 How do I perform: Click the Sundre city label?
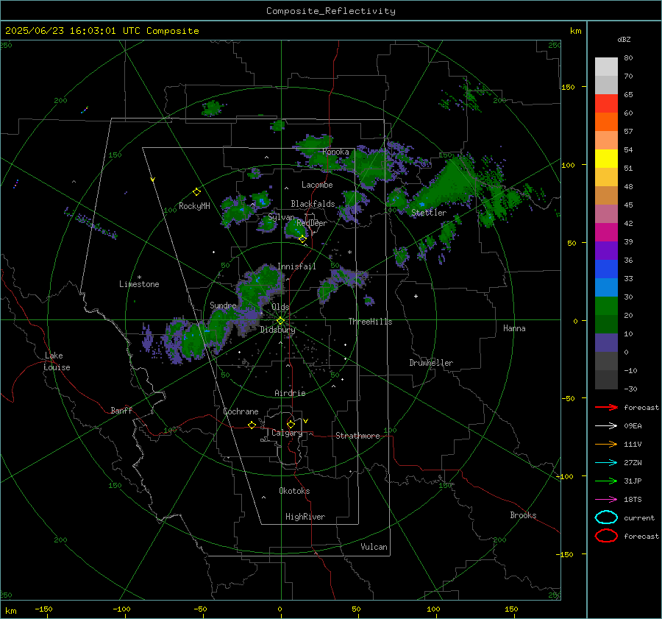coord(223,305)
